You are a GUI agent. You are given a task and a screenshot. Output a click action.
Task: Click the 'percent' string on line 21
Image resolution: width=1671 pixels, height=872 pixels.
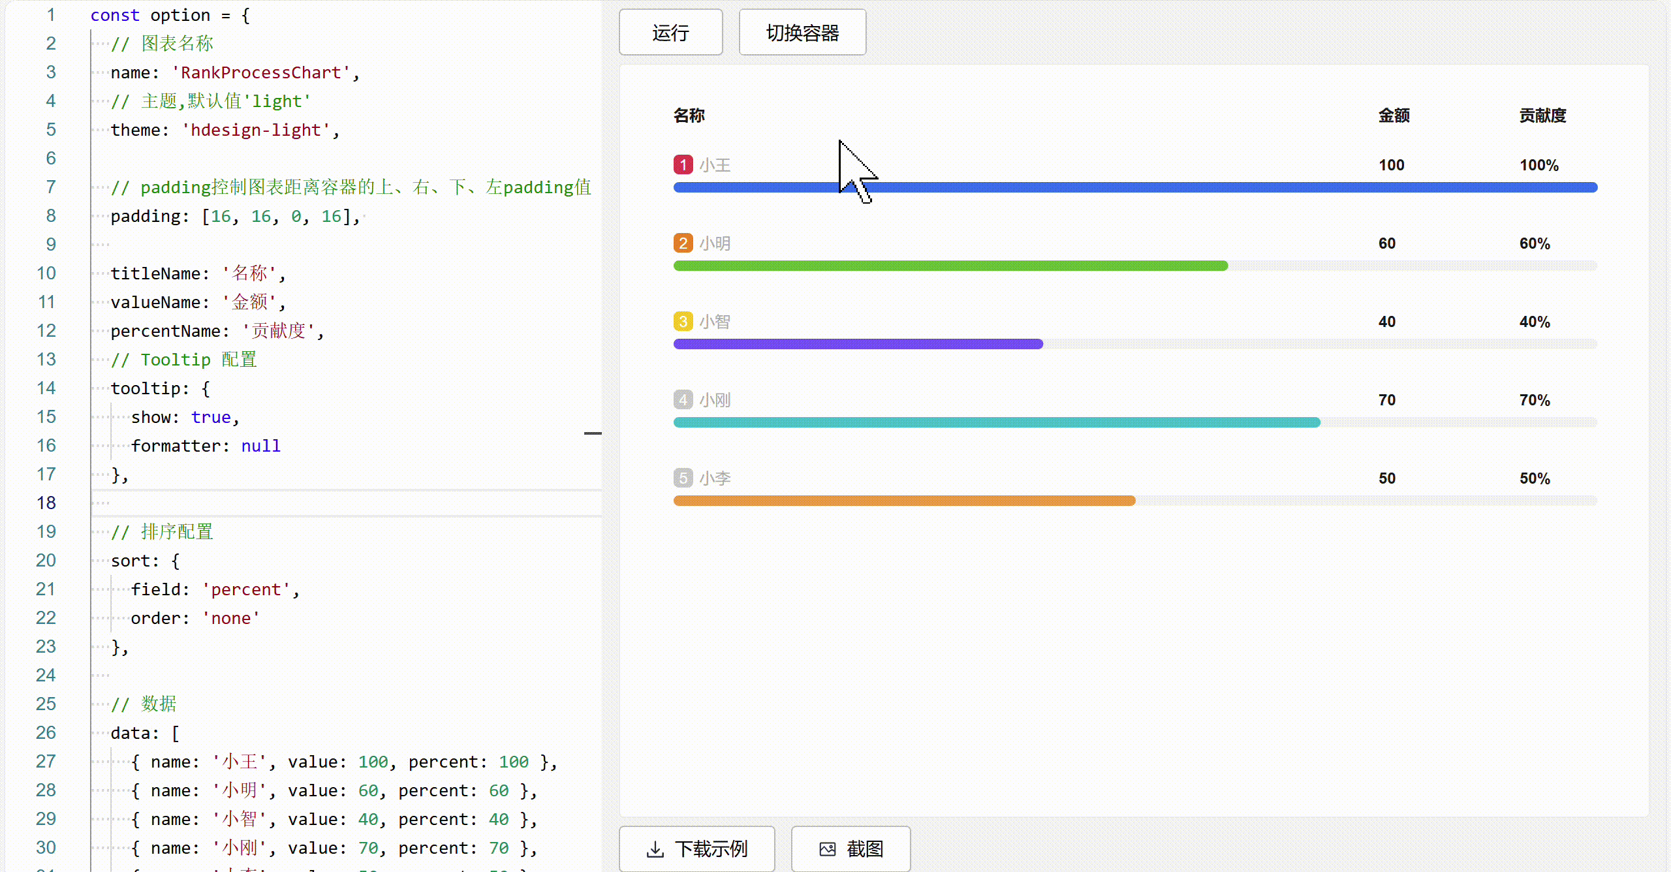click(x=245, y=589)
